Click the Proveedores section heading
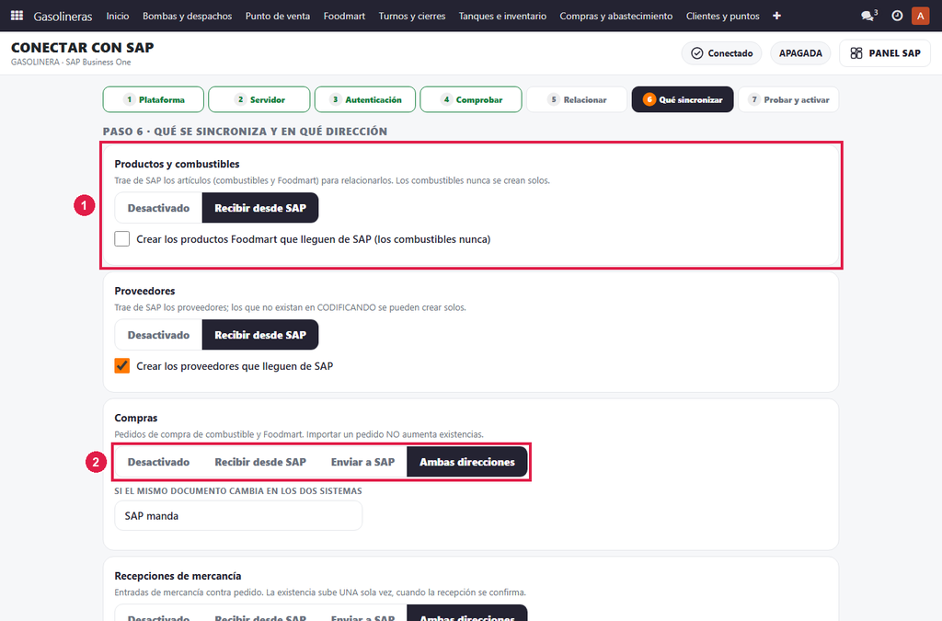The height and width of the screenshot is (621, 942). (144, 291)
